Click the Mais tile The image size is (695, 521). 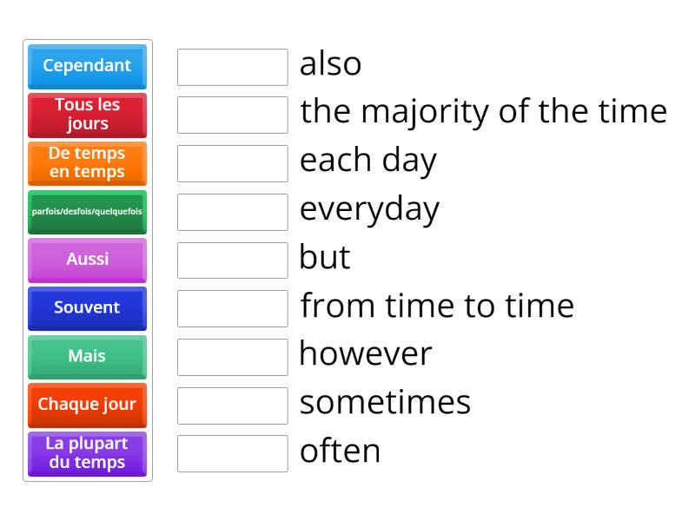87,357
